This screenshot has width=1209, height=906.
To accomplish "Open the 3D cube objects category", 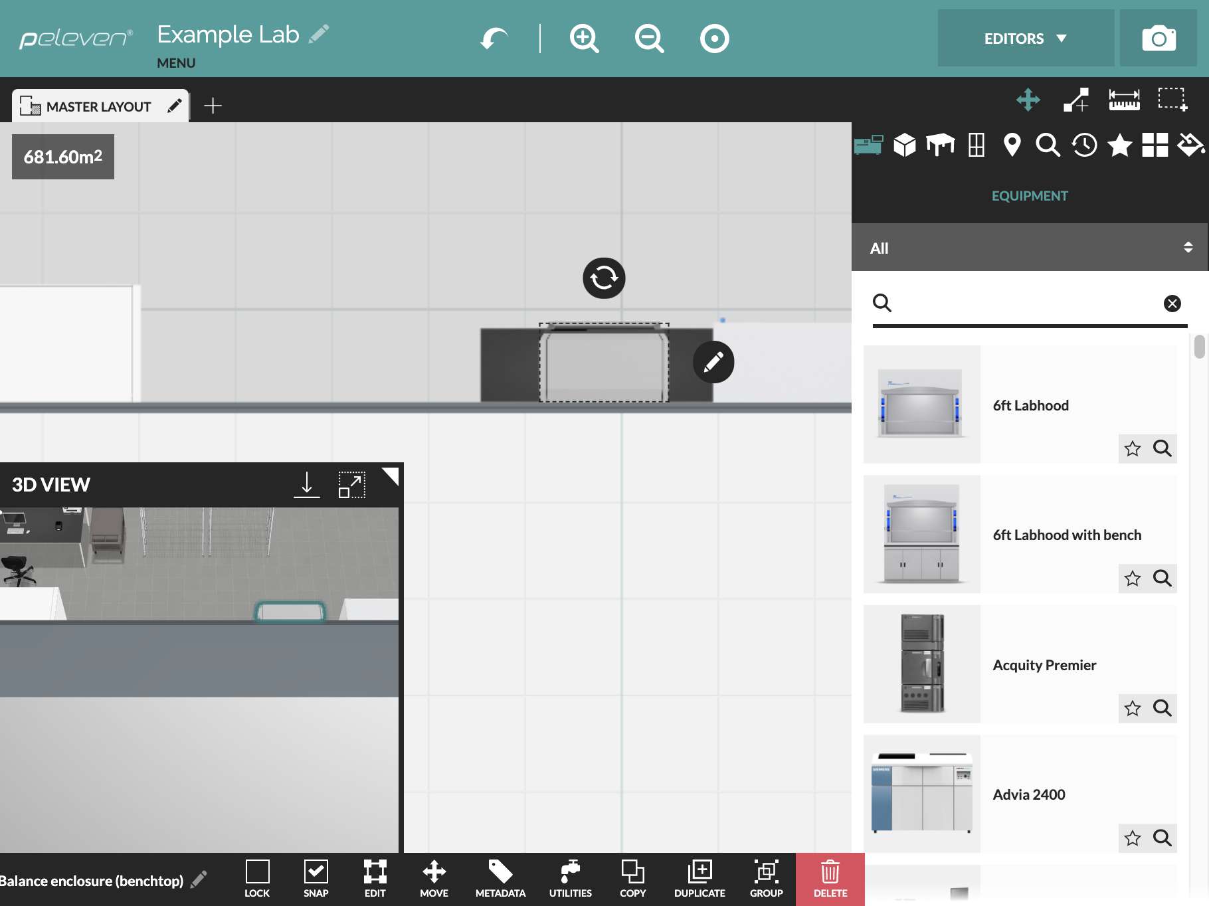I will tap(905, 144).
